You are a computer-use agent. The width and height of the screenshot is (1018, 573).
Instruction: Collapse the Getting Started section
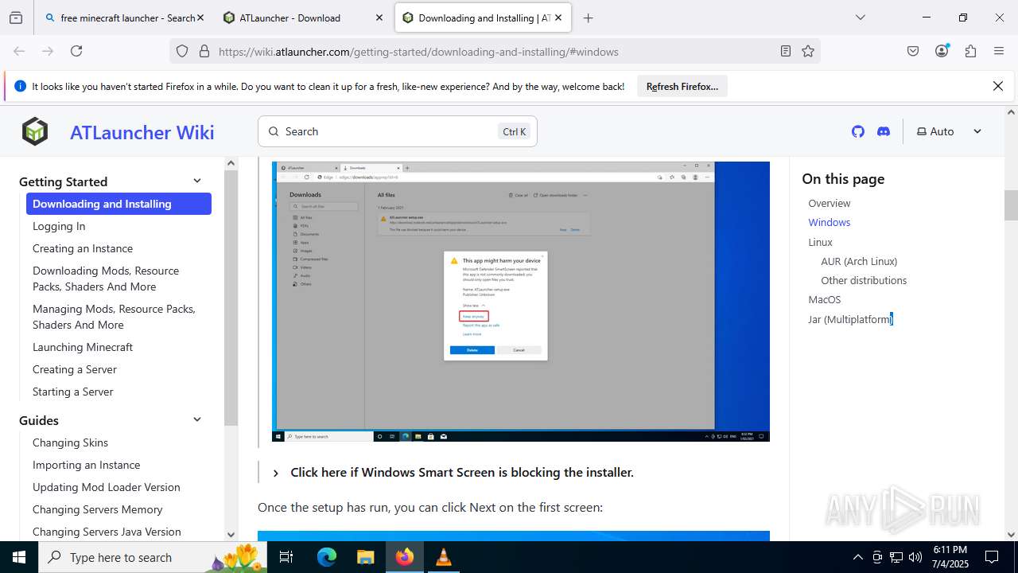pos(197,181)
